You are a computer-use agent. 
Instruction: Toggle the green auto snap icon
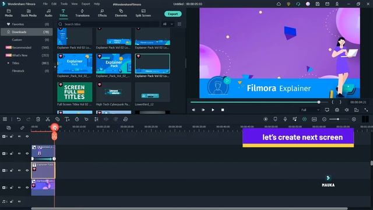coord(304,119)
